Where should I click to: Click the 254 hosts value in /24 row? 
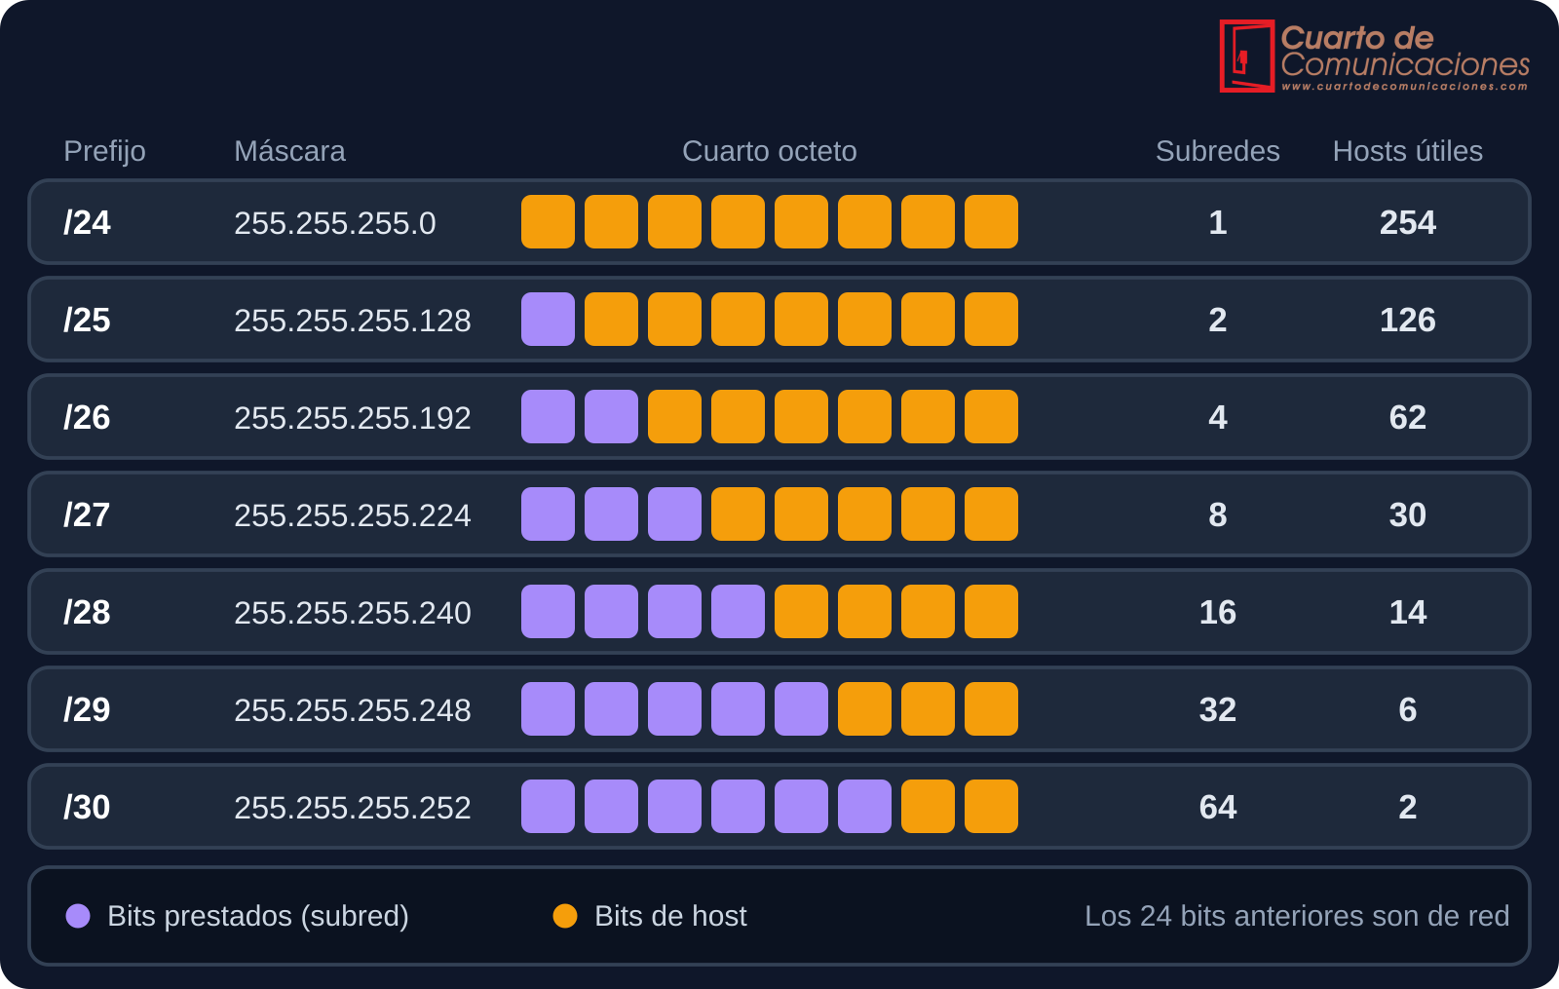pos(1408,222)
